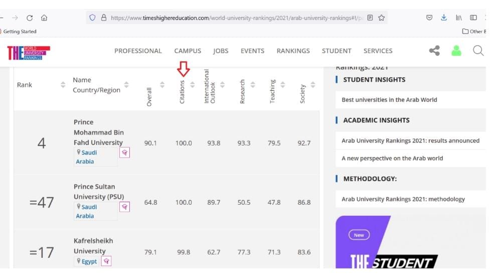Screen dimensions: 496x277
Task: Bookmark this page with star icon
Action: 382,18
